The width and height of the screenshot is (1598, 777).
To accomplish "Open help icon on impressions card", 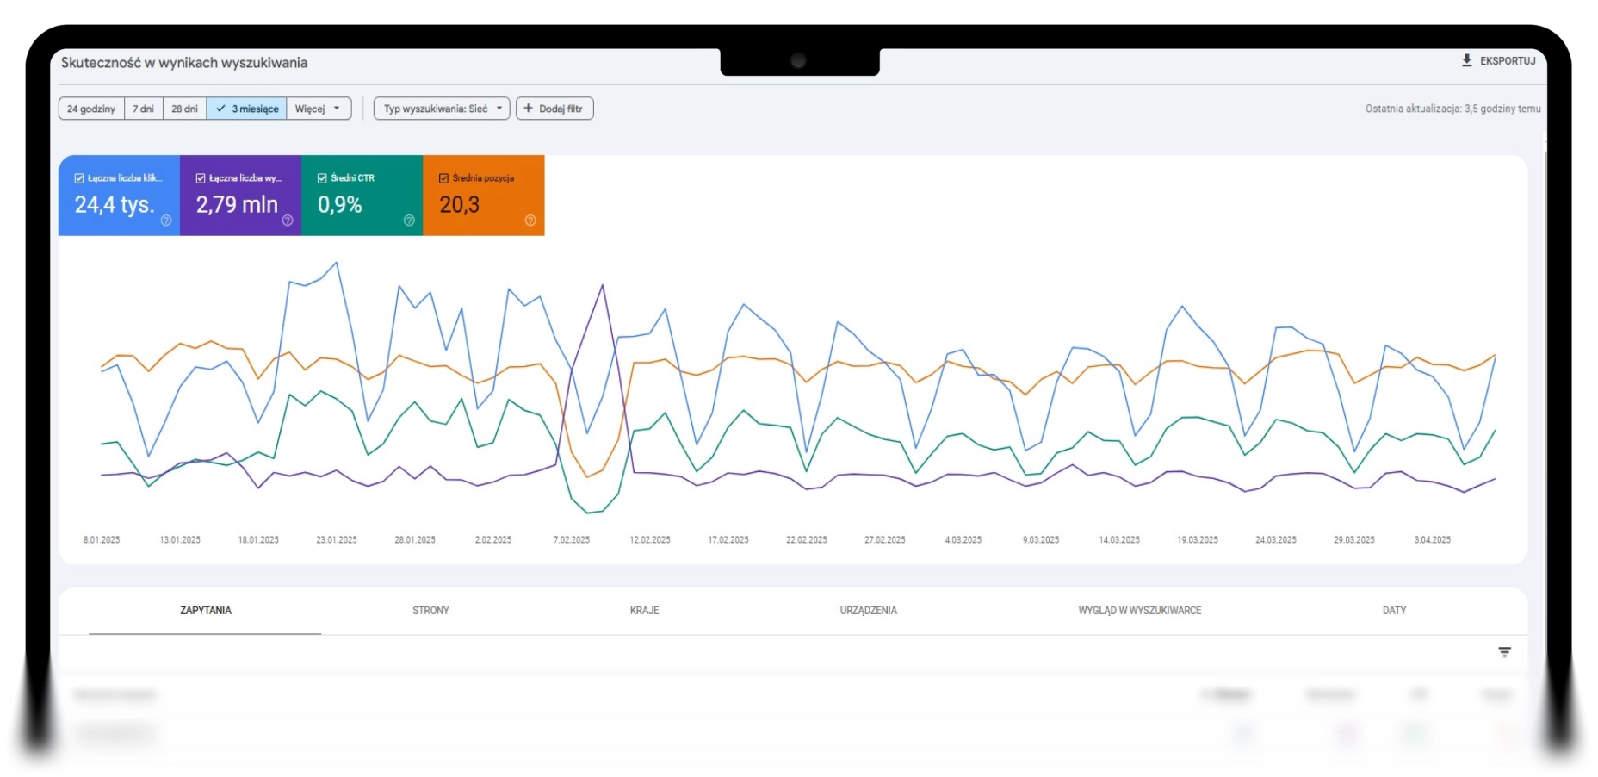I will click(288, 221).
